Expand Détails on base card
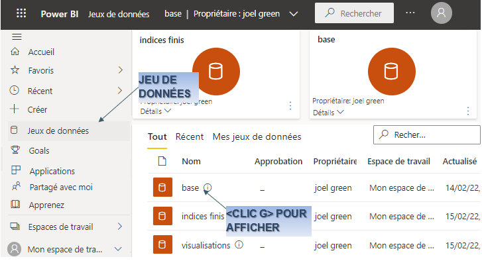 point(328,113)
